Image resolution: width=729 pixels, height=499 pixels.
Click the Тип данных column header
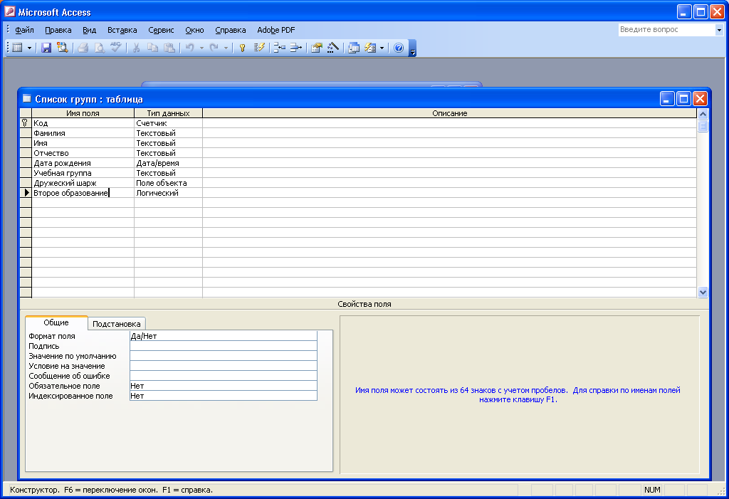[168, 113]
